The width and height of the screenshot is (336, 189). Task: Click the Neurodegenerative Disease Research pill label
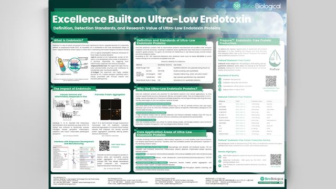pos(152,163)
